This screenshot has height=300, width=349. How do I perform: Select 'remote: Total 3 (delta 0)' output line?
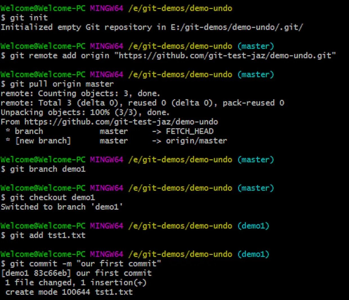(x=142, y=103)
